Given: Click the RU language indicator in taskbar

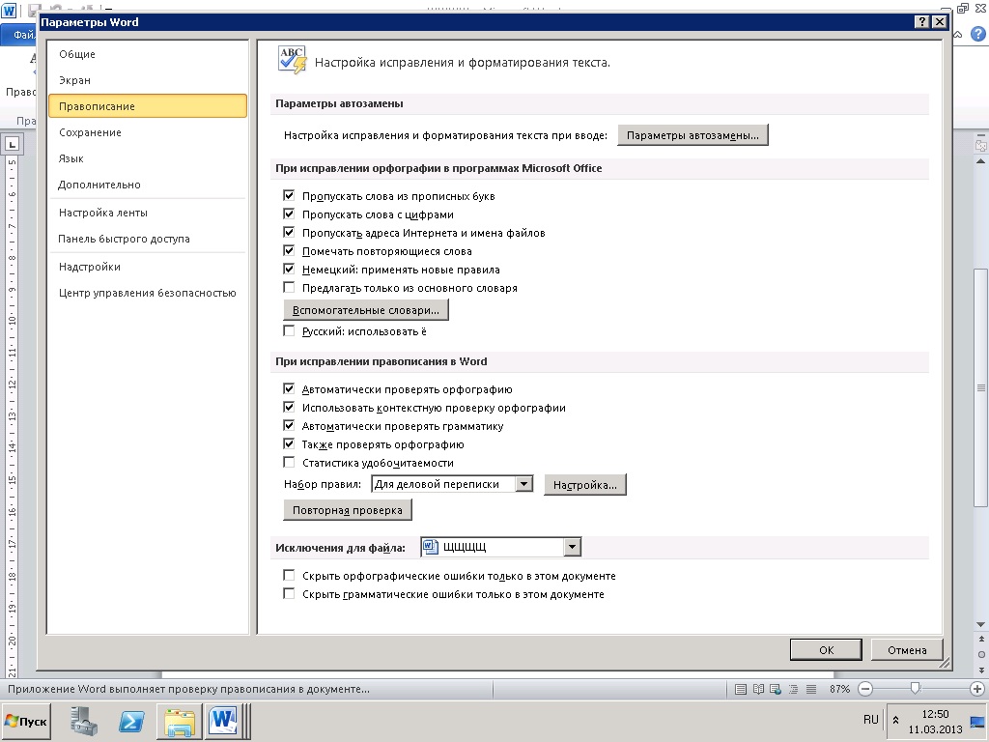Looking at the screenshot, I should [870, 719].
